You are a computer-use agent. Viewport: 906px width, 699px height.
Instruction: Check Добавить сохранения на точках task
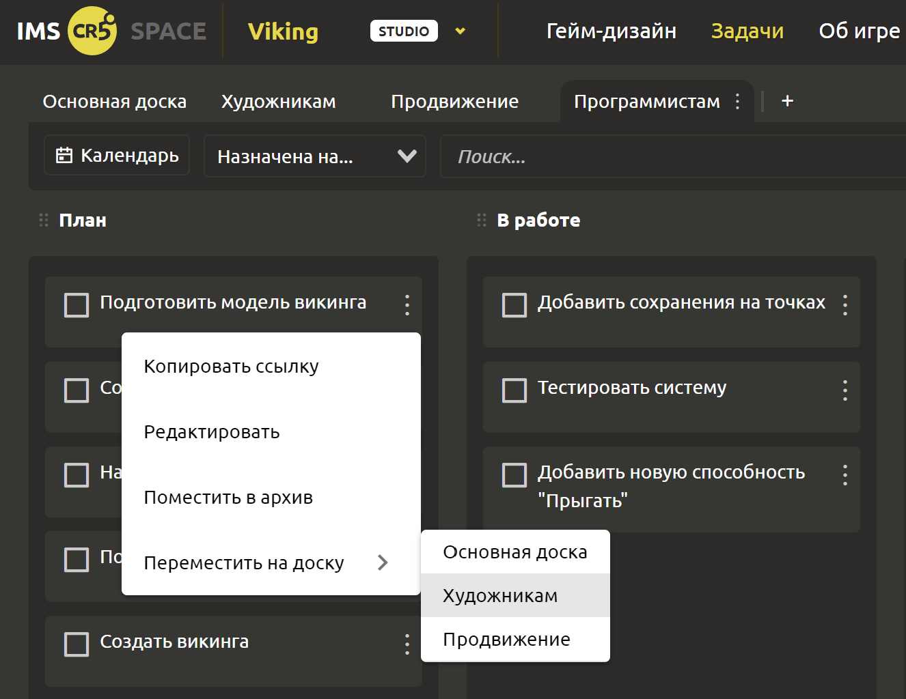click(x=514, y=305)
